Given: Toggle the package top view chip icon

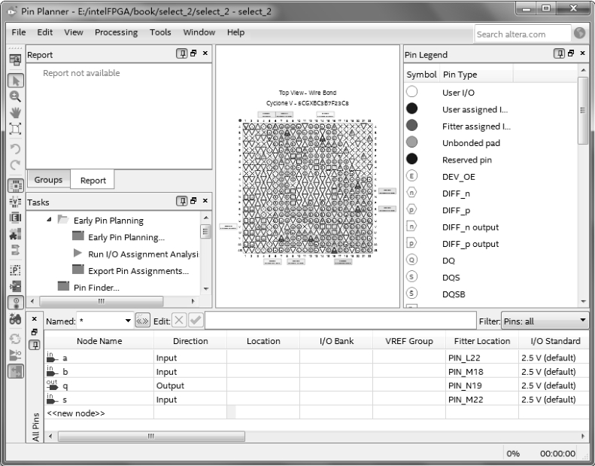Looking at the screenshot, I should (16, 186).
